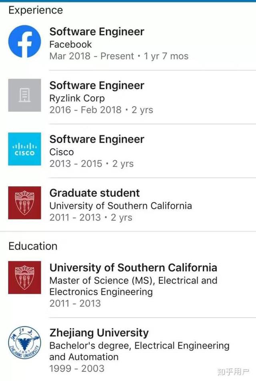This screenshot has height=381, width=256.
Task: Click the Education section header
Action: coord(33,246)
